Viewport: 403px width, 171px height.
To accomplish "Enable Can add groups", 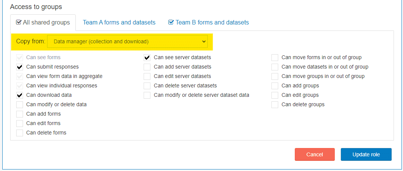I will [x=275, y=86].
